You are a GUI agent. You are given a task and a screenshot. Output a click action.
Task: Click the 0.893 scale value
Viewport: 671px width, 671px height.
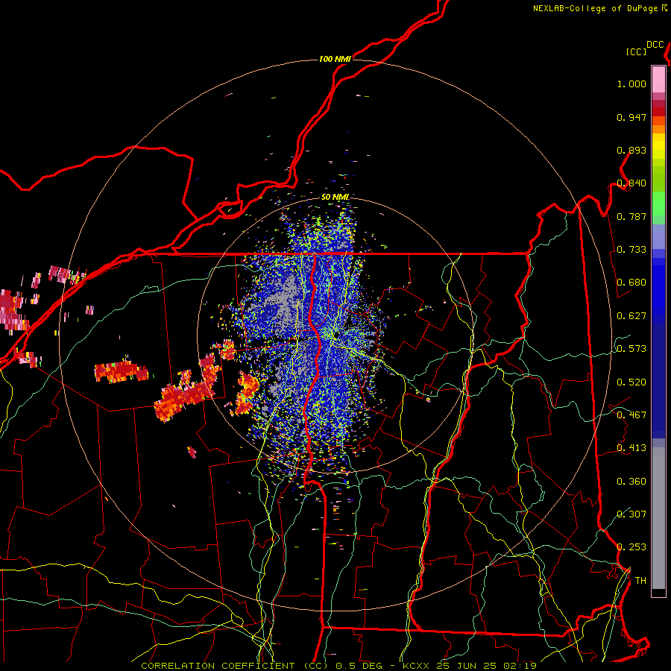click(631, 150)
